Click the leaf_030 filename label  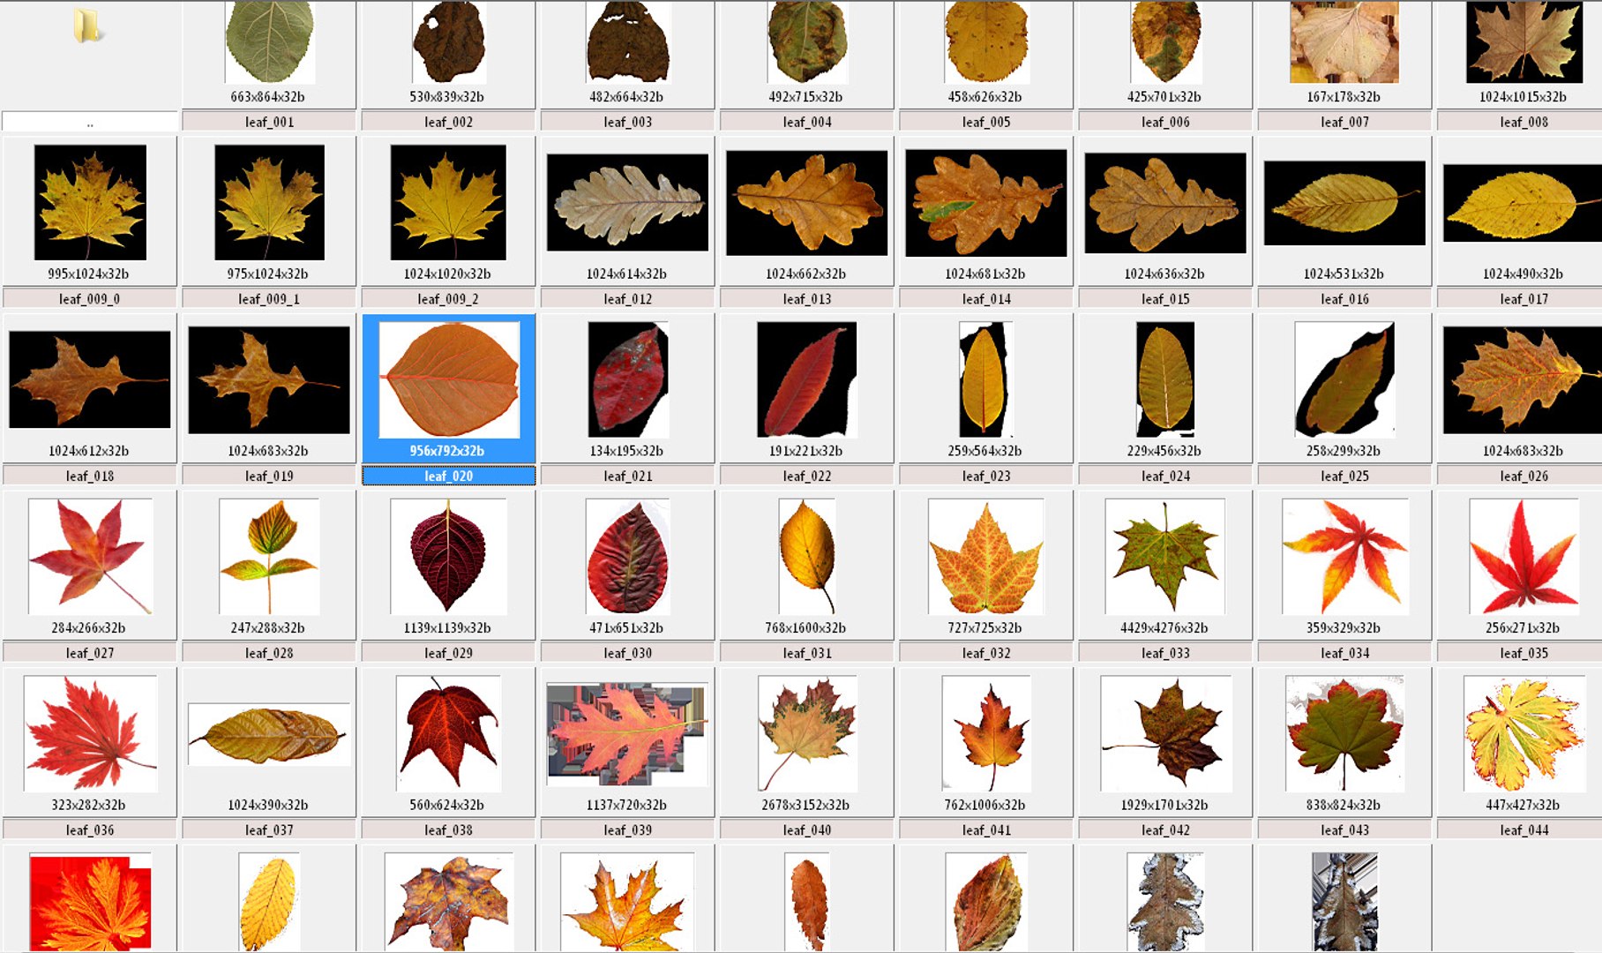click(627, 653)
